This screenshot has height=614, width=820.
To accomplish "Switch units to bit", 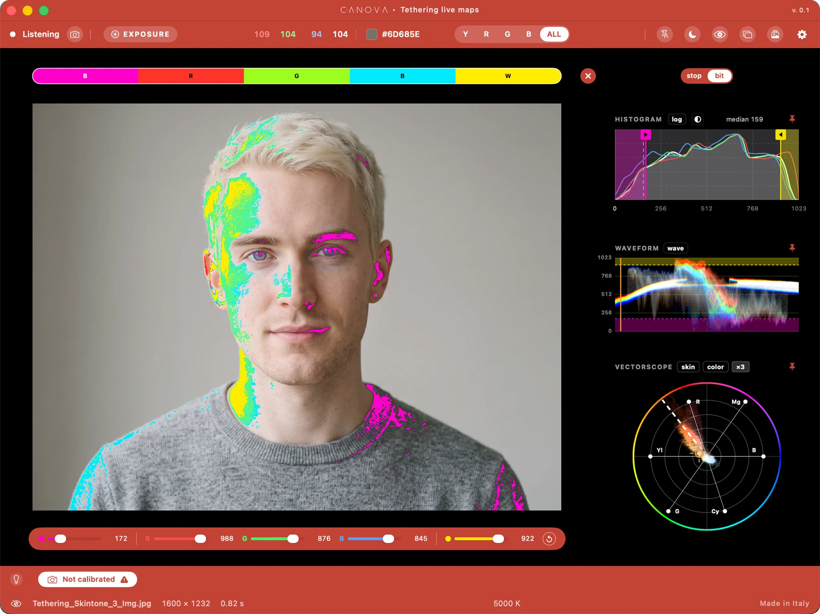I will tap(719, 76).
